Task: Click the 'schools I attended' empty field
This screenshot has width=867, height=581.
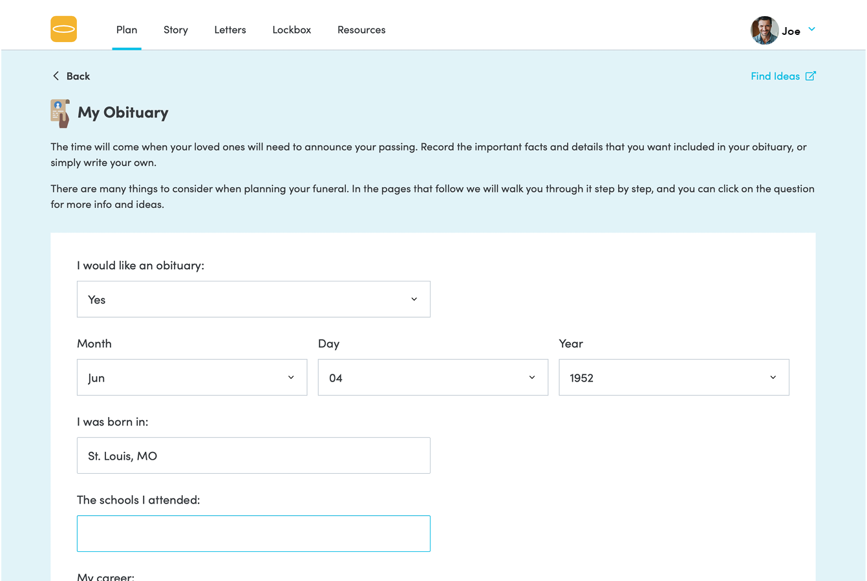Action: click(253, 533)
